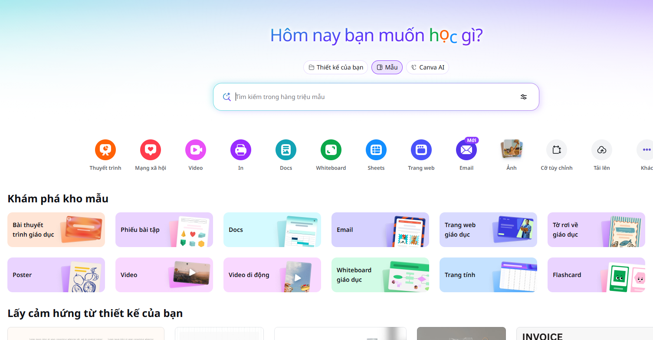Viewport: 653px width, 340px height.
Task: Open the Email envelope icon
Action: [466, 150]
